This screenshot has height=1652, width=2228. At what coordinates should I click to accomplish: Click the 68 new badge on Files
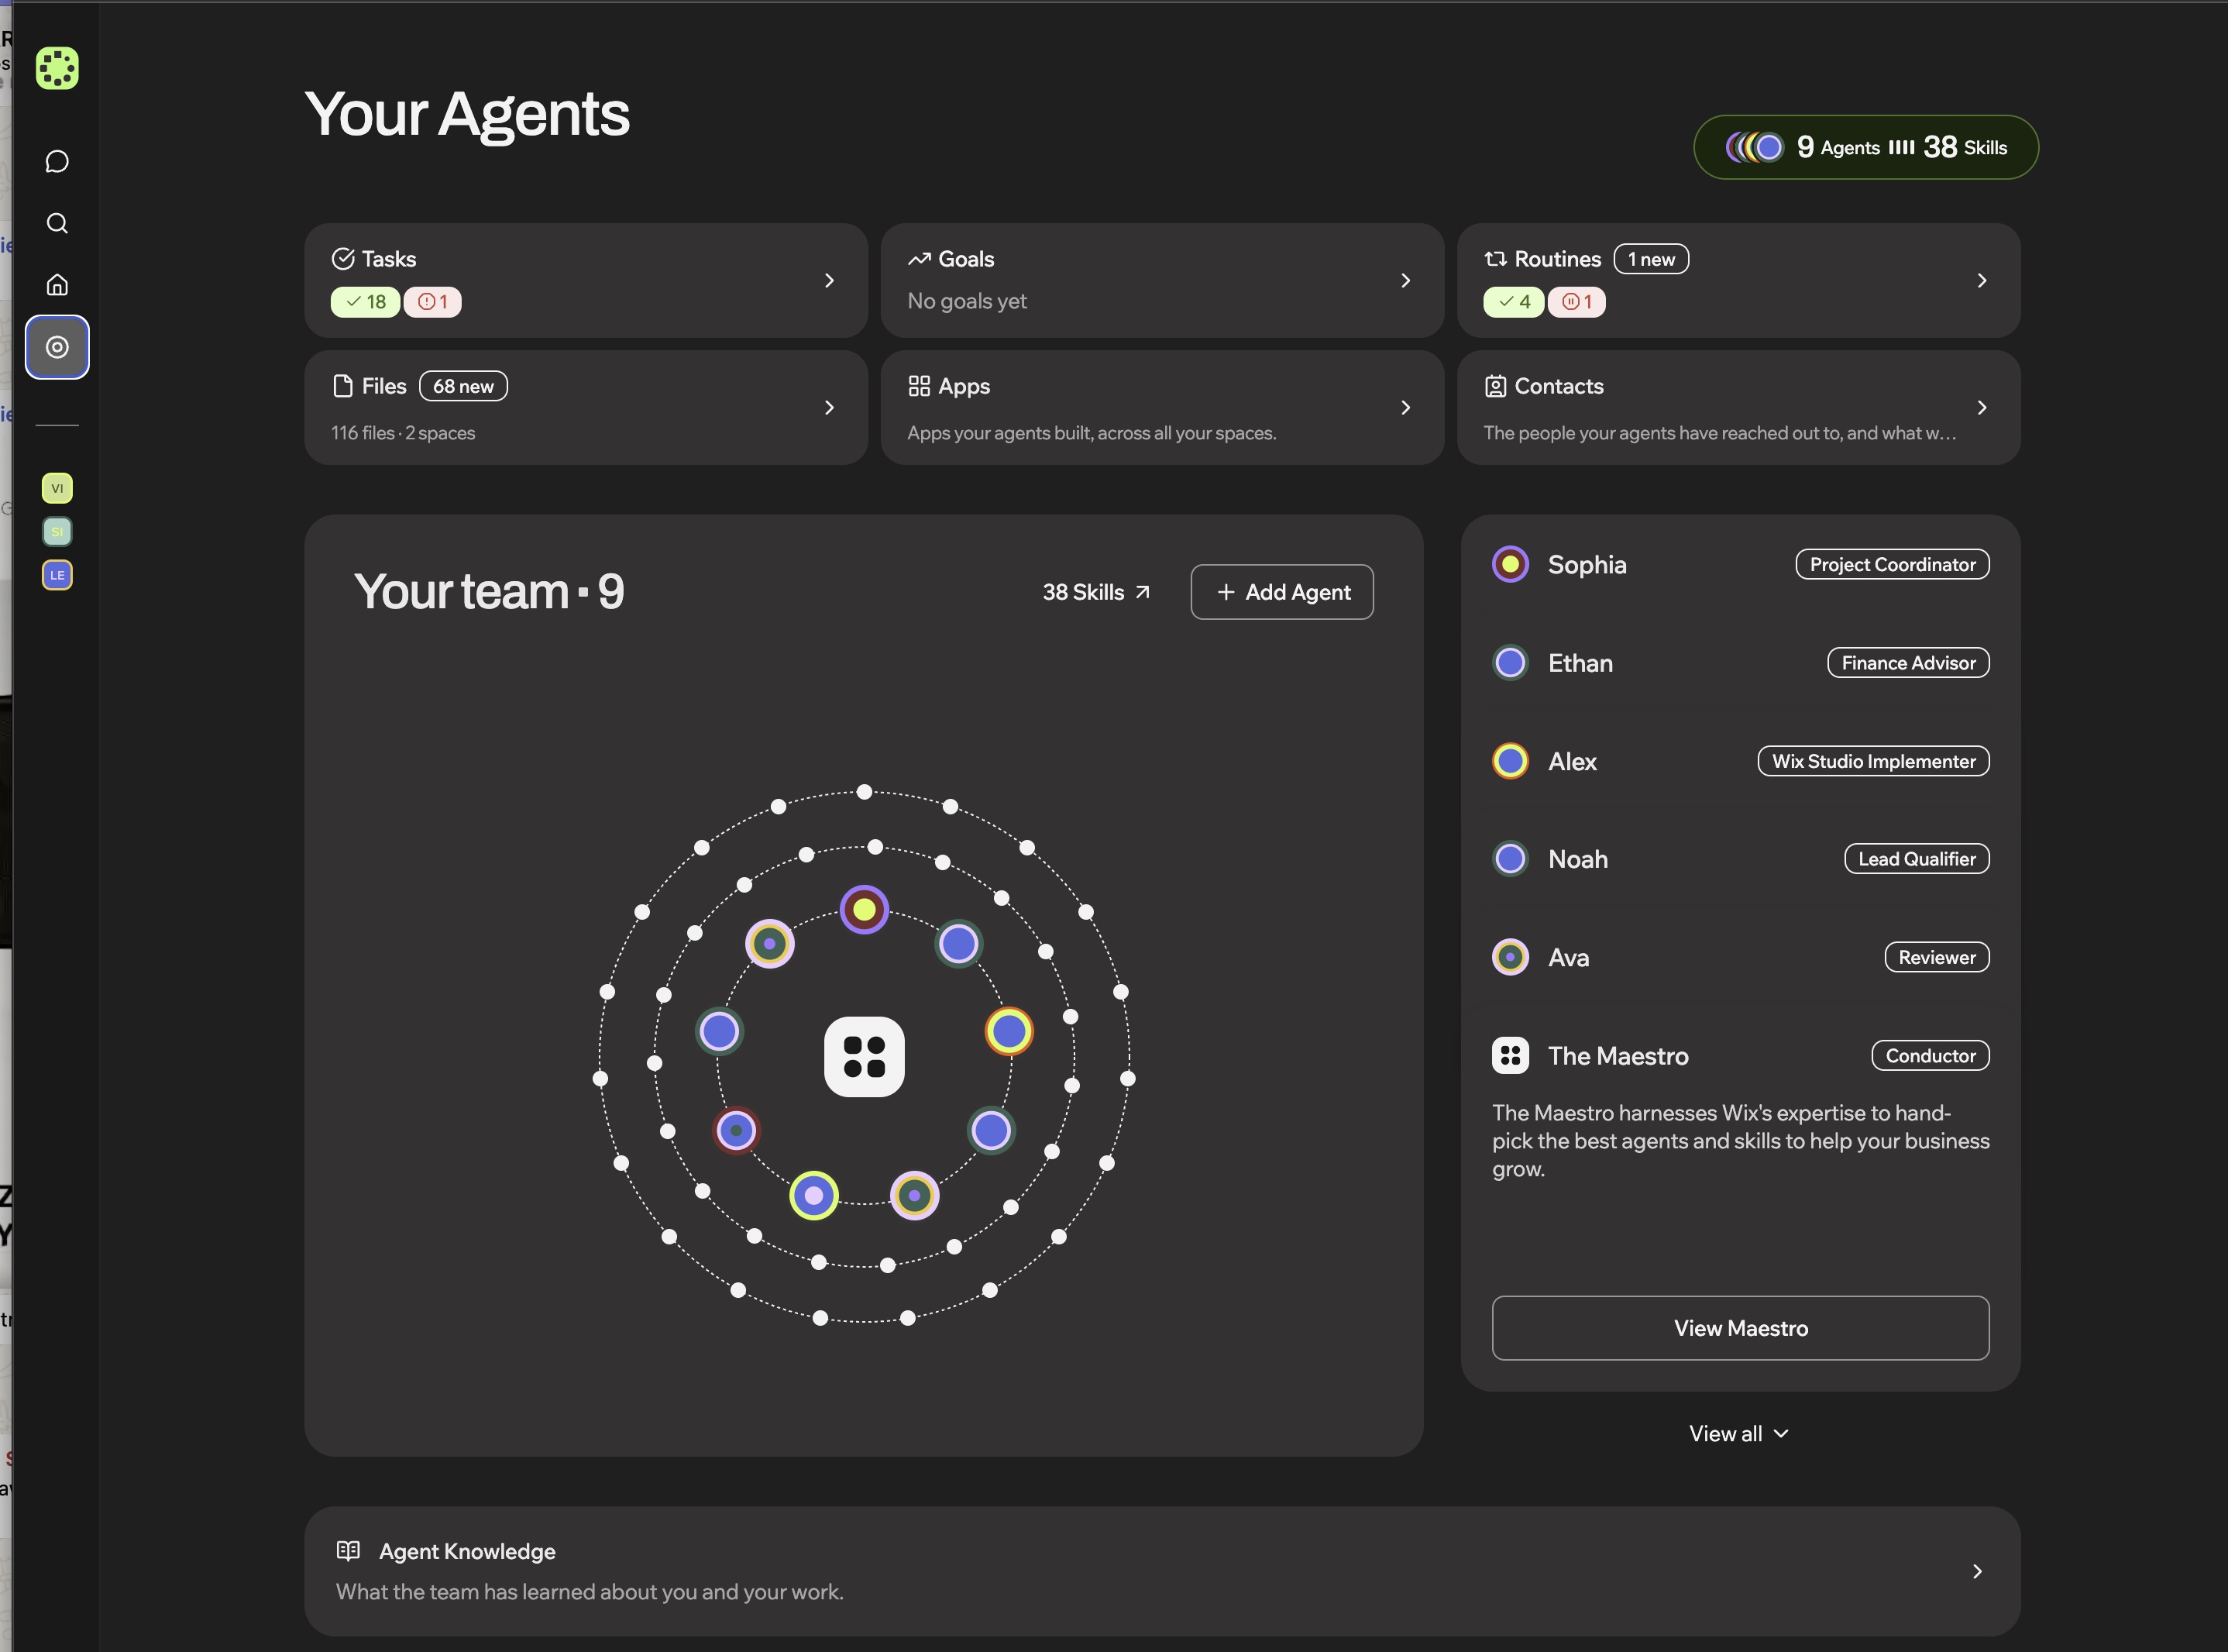(462, 386)
